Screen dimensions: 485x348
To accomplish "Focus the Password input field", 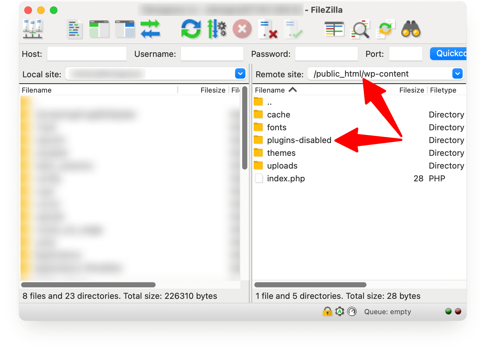I will [327, 54].
